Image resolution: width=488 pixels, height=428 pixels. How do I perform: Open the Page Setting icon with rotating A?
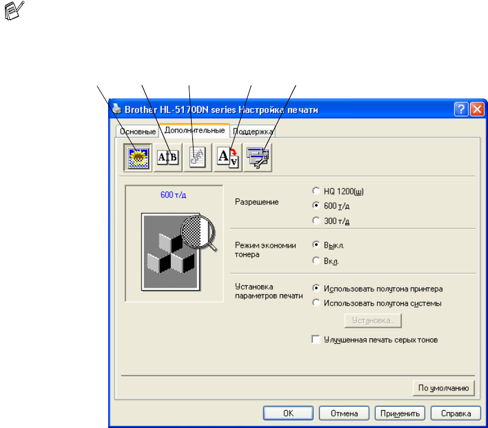228,158
